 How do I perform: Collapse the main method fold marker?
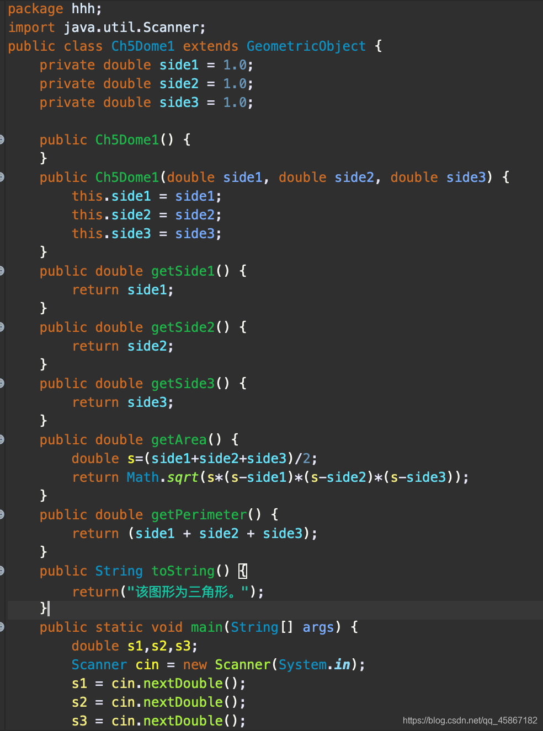coord(2,627)
